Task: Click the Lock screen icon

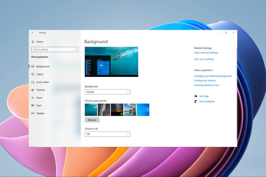Action: click(x=33, y=82)
